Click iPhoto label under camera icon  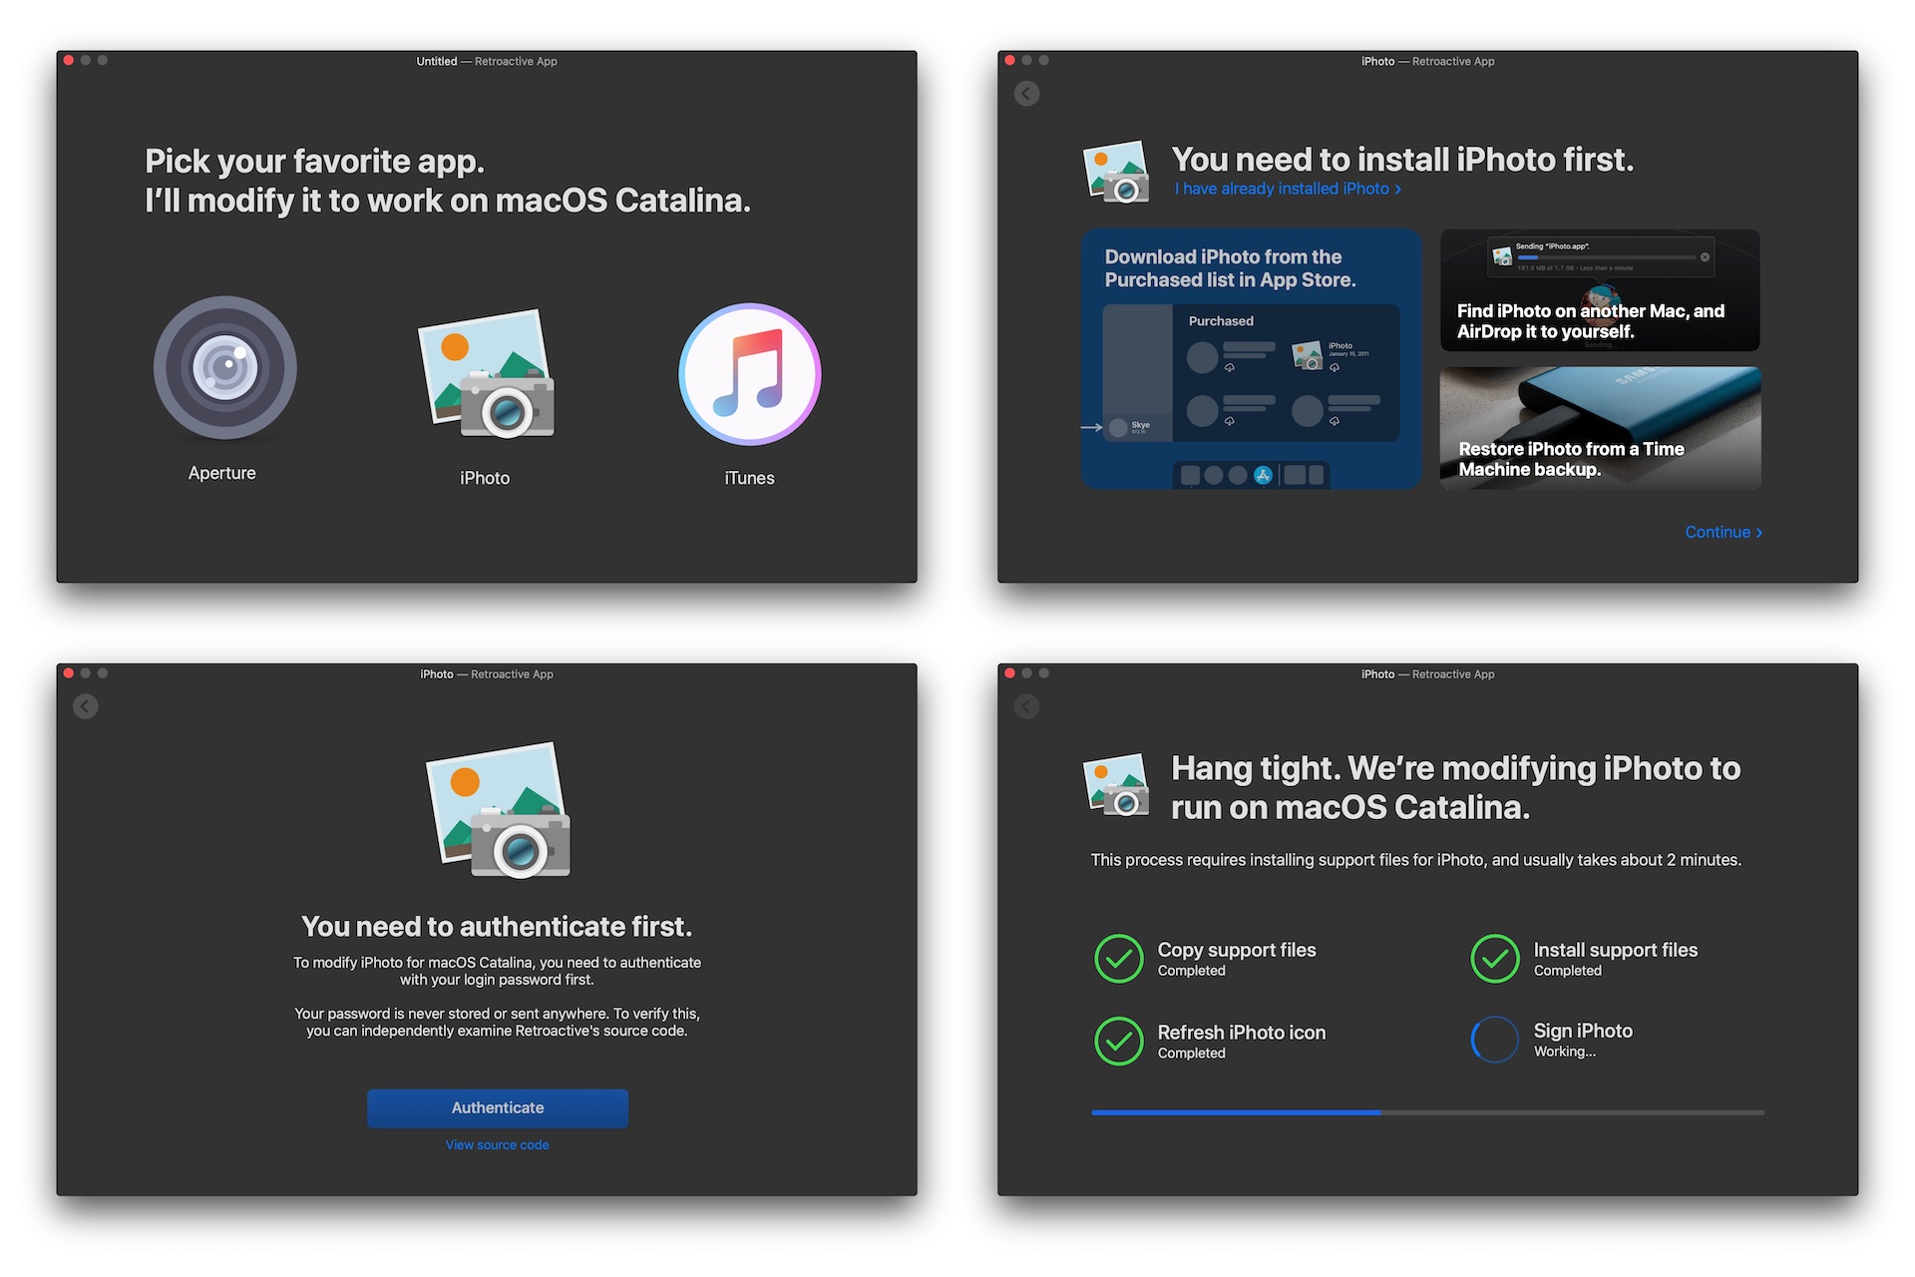coord(485,478)
